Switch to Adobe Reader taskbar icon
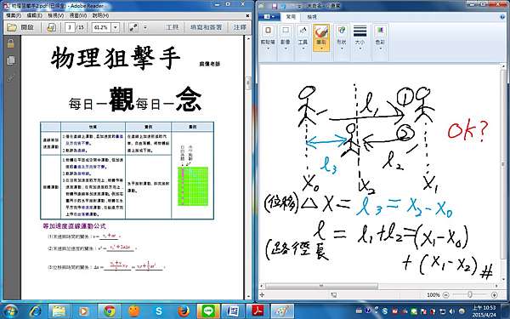Screen dimensions: 510x319 click(258, 311)
